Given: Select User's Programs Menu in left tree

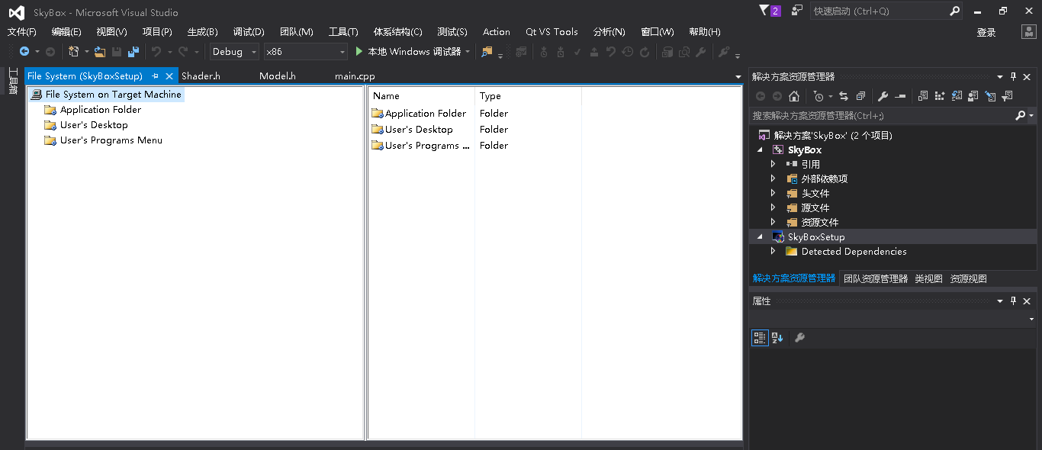Looking at the screenshot, I should coord(111,140).
